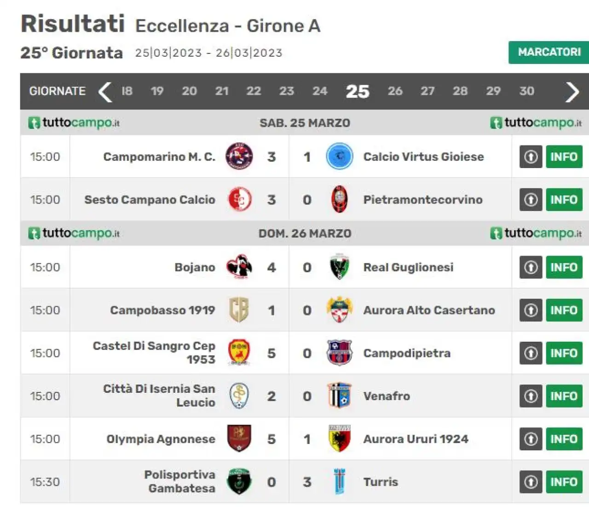Click stadium icon for Sesto Campano match
The image size is (589, 507).
[531, 199]
